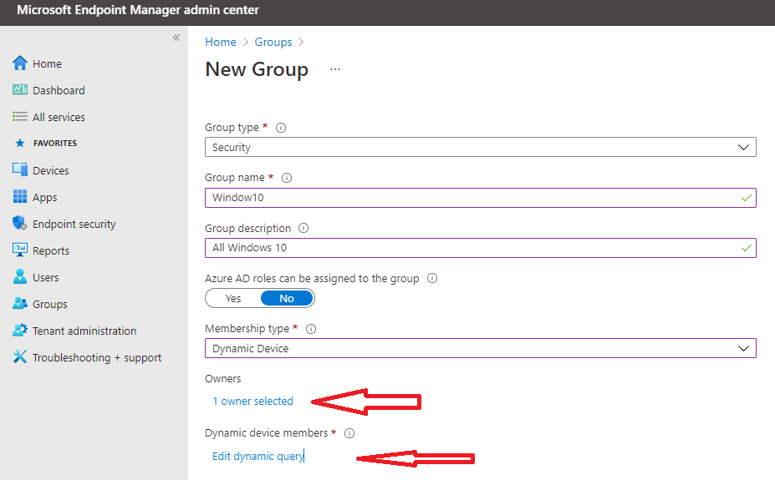The image size is (775, 480).
Task: Click the FAVORITES section heading
Action: (55, 143)
